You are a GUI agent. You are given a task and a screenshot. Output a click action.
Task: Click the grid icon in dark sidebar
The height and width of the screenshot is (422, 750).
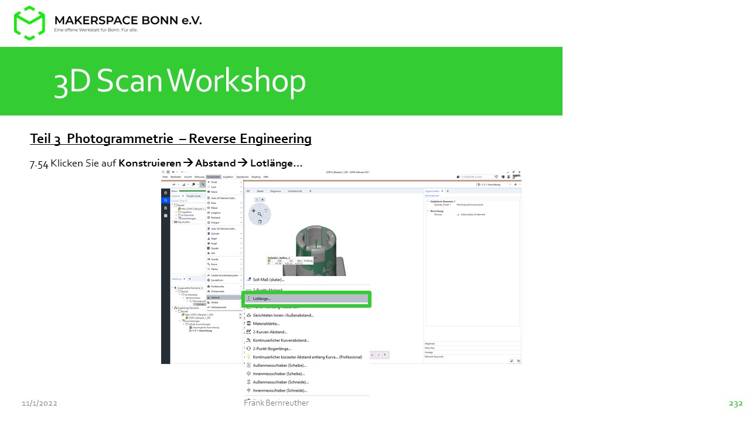(x=166, y=216)
